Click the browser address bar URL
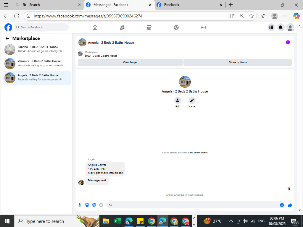The height and width of the screenshot is (227, 303). pos(88,16)
